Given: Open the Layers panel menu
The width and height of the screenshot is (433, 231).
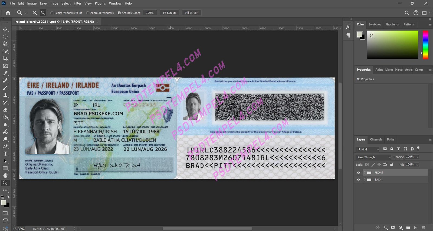Looking at the screenshot, I should (x=430, y=140).
